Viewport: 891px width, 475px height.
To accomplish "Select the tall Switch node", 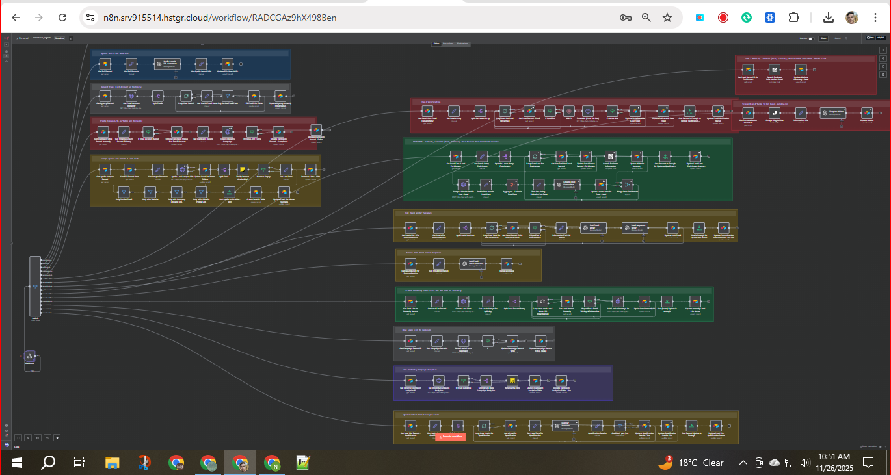I will pos(35,286).
